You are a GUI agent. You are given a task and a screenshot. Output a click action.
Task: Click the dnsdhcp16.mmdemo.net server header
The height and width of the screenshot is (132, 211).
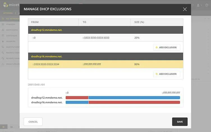coord(105,56)
